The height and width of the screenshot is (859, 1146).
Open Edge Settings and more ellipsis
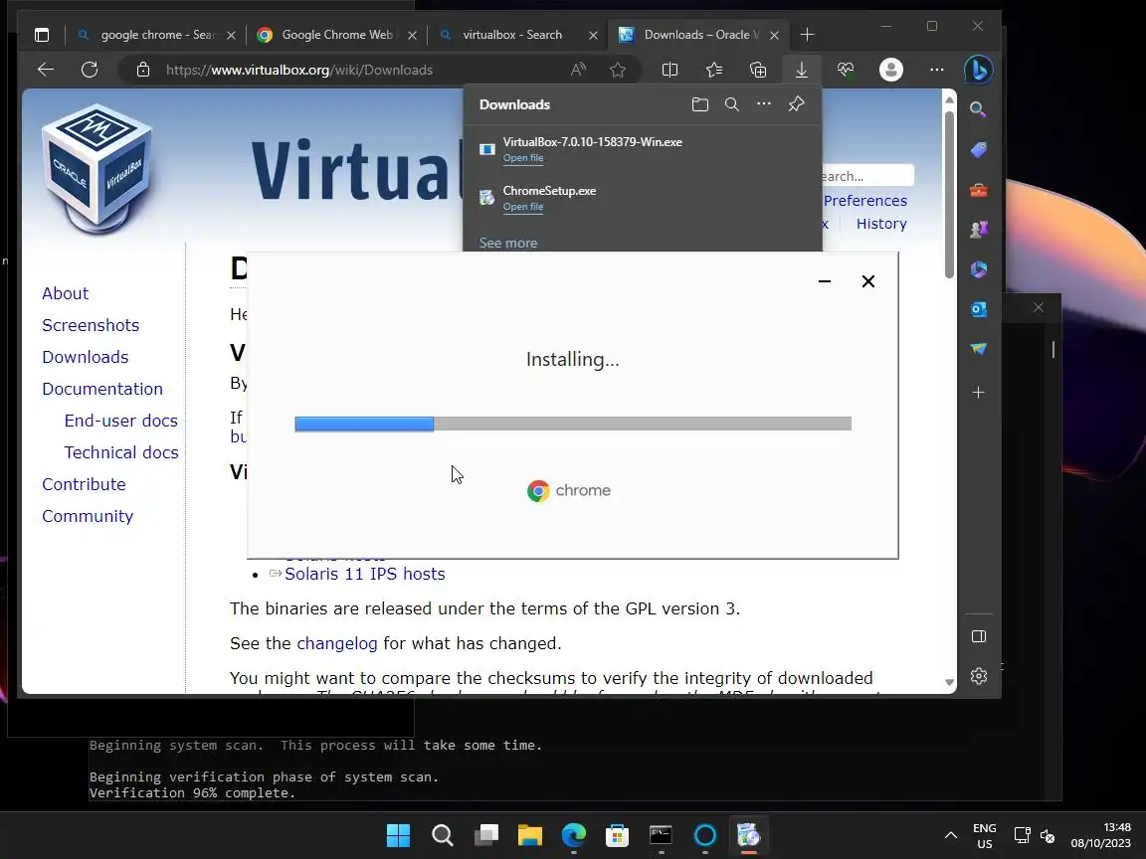[x=936, y=70]
